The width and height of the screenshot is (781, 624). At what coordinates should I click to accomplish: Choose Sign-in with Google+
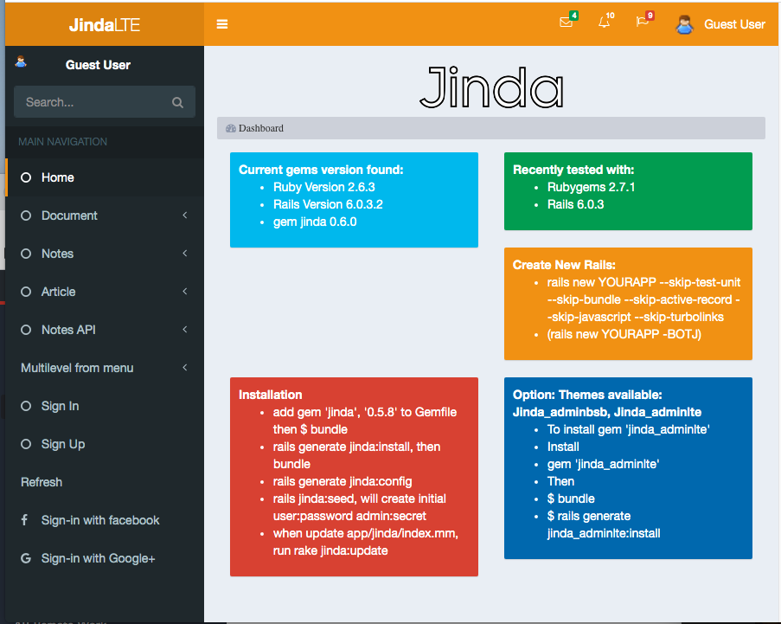pyautogui.click(x=105, y=558)
